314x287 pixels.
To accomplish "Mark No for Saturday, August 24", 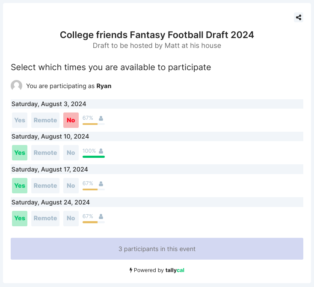I will (x=71, y=218).
